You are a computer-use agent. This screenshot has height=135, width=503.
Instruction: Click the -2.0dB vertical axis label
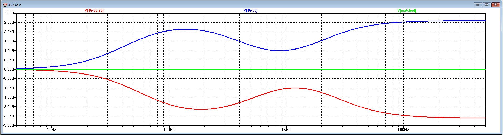point(8,107)
